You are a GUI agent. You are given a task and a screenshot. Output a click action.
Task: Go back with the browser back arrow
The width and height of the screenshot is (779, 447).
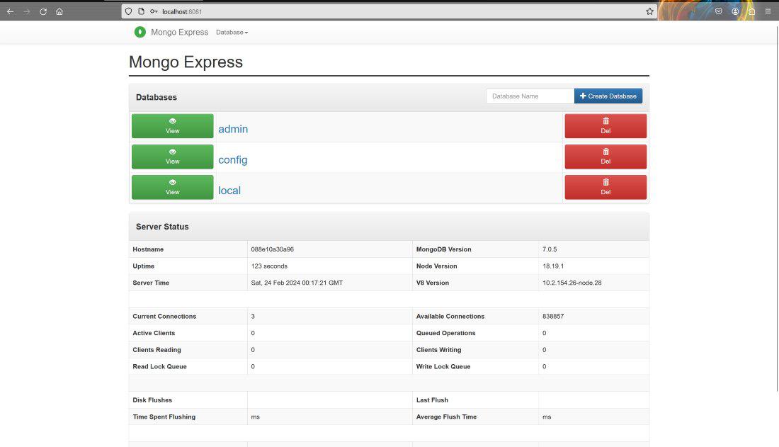pos(11,11)
